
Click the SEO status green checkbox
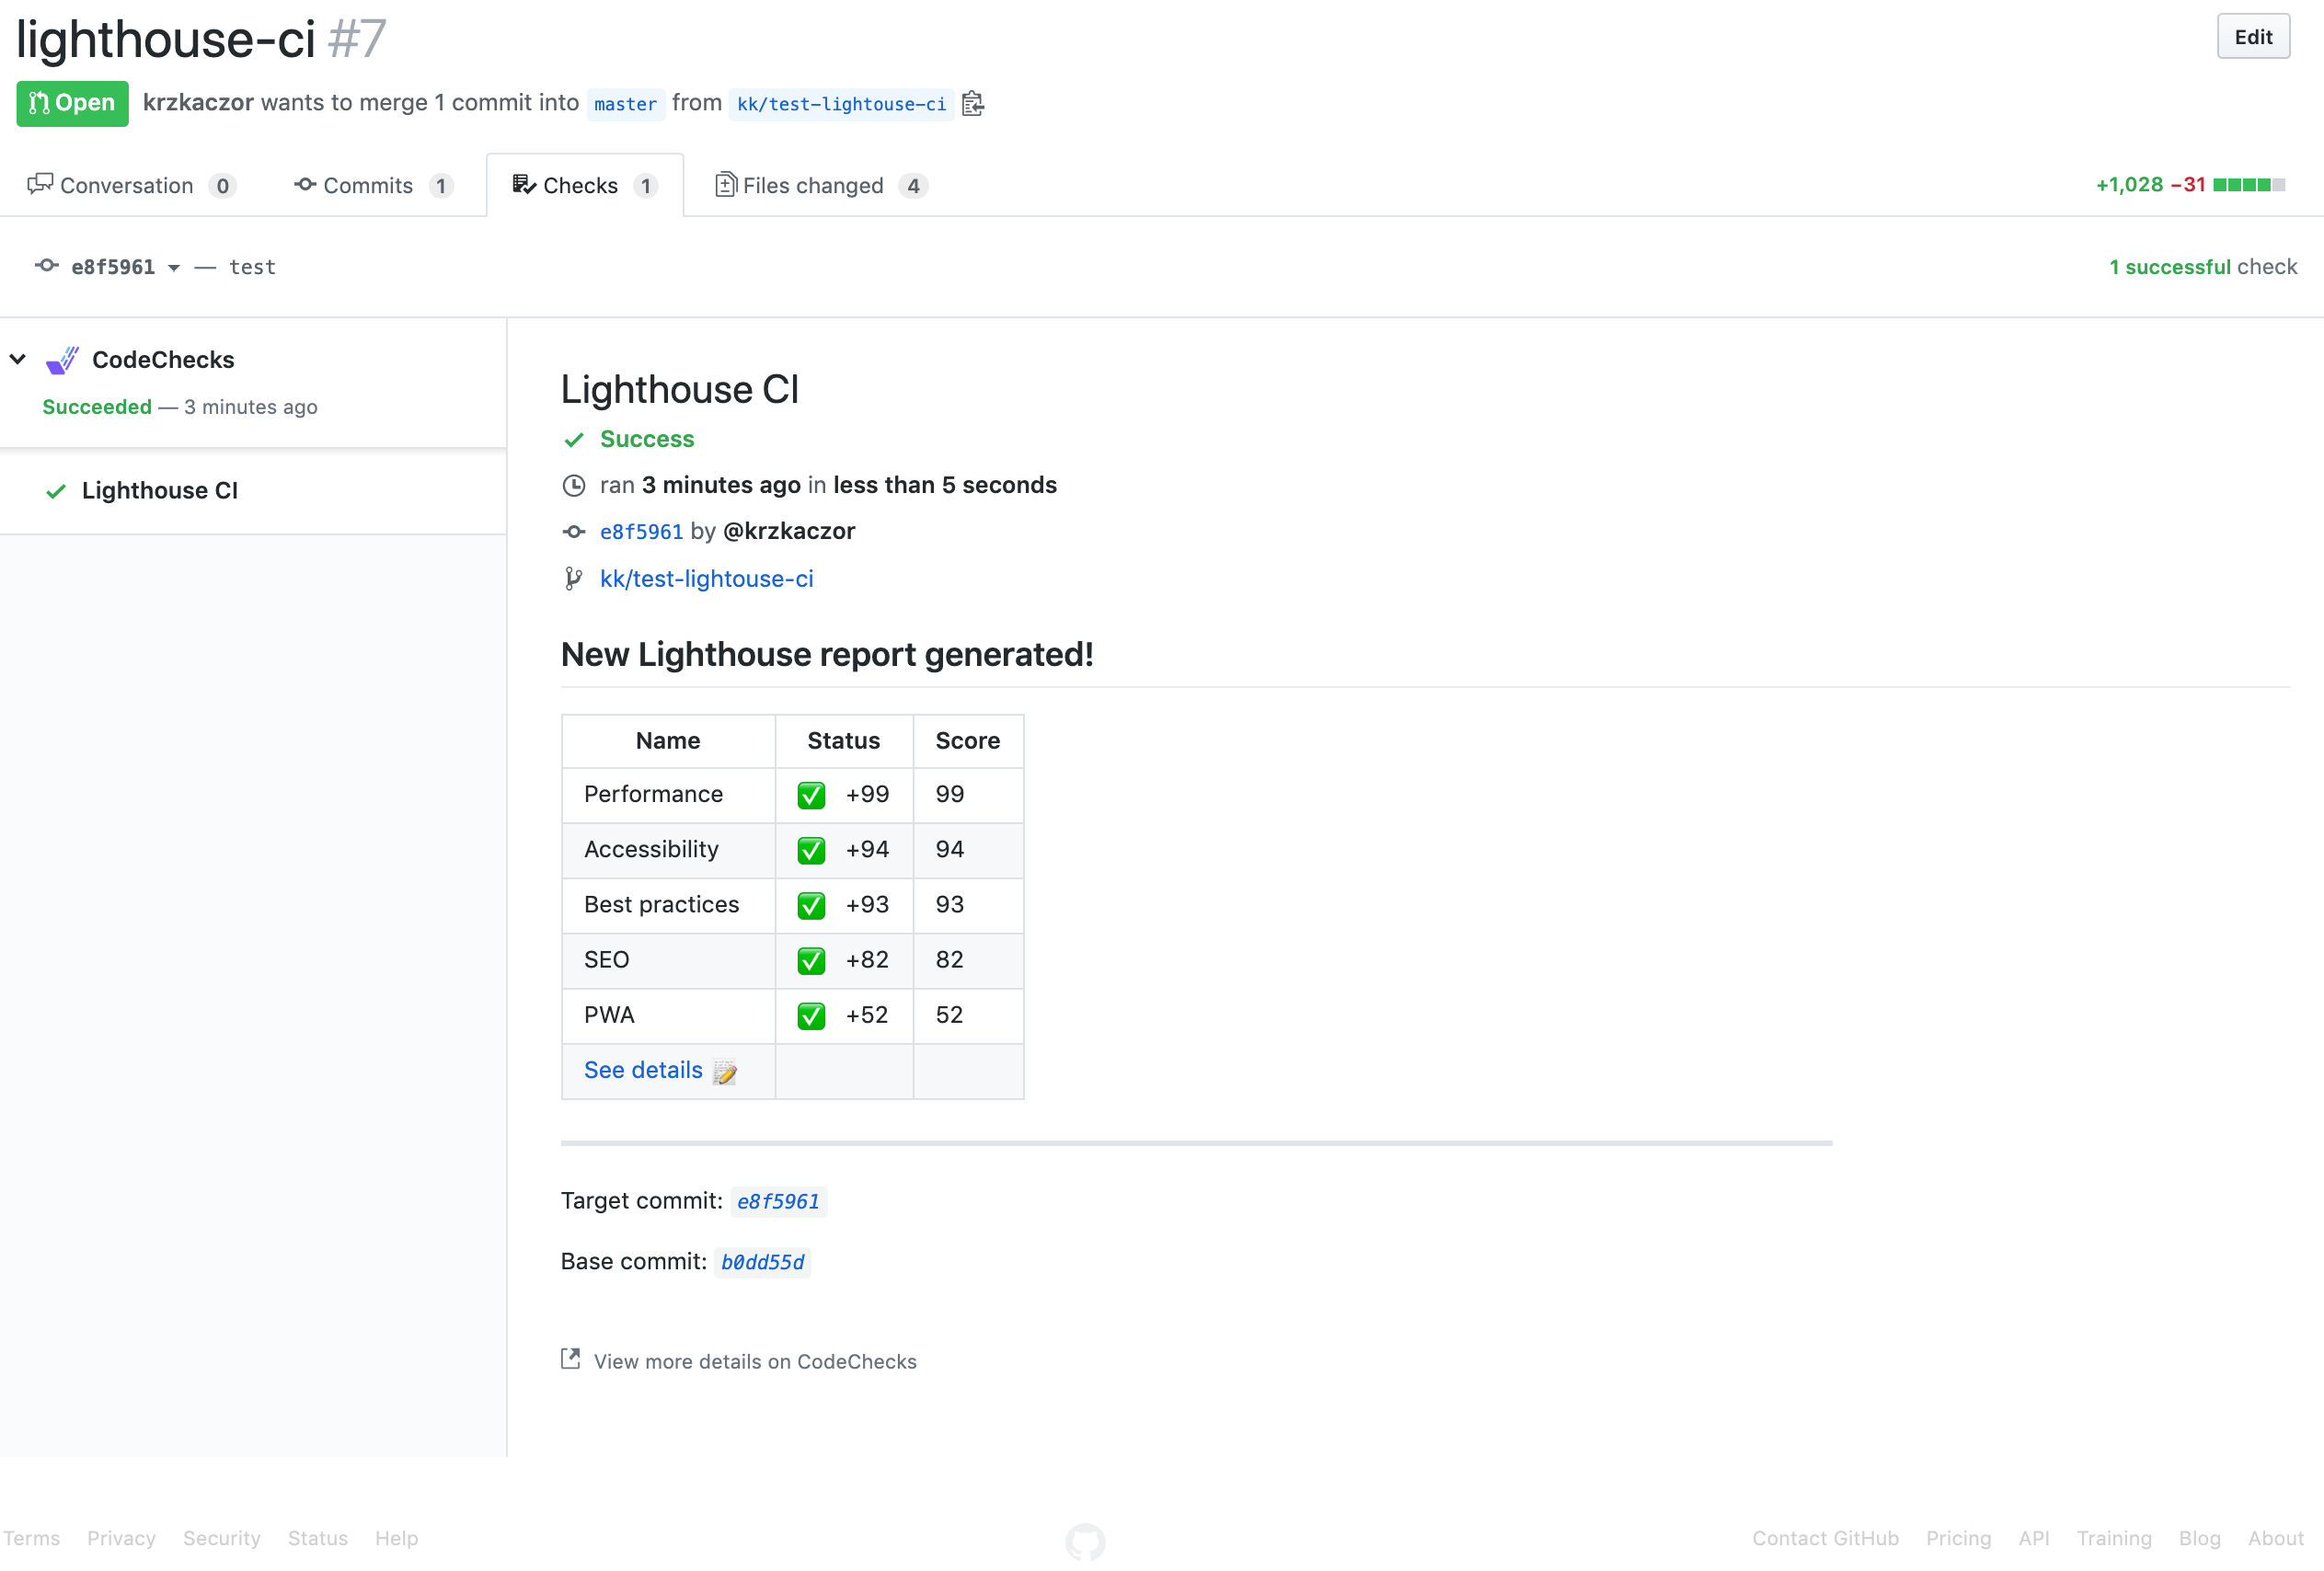click(x=811, y=961)
